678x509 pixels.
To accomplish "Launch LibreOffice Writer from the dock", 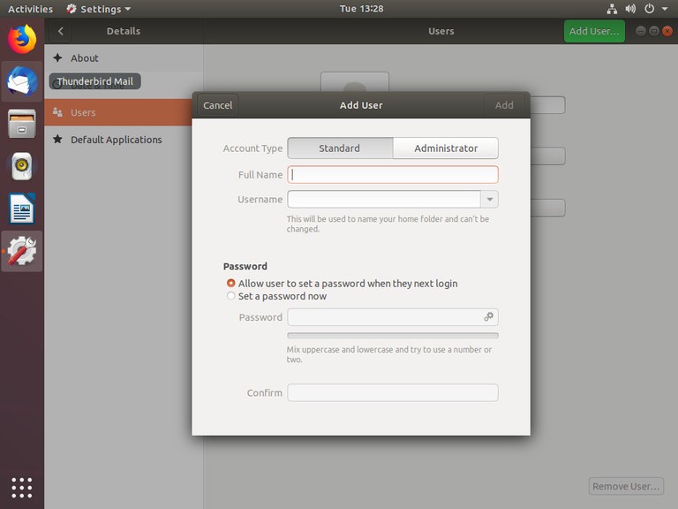I will coord(21,209).
